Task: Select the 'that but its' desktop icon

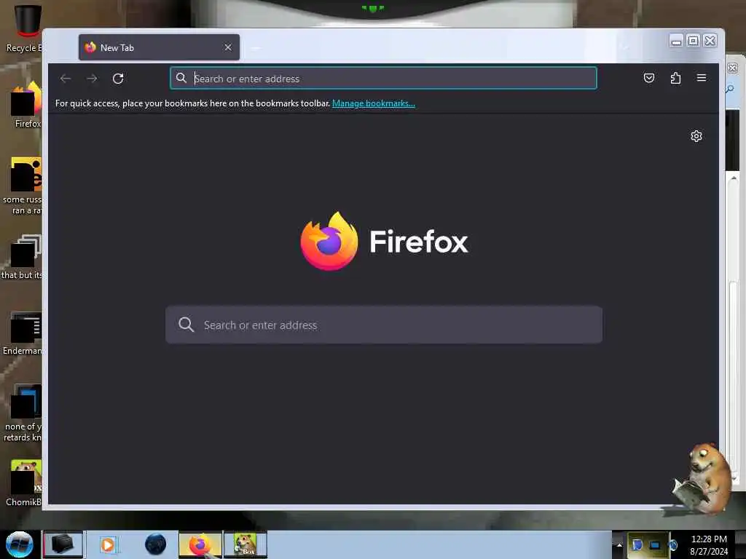Action: 23,257
